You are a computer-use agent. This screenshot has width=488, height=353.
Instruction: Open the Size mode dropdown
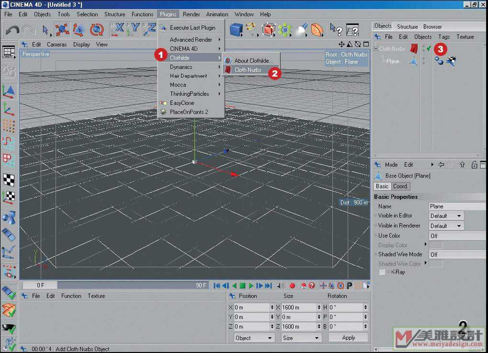point(301,338)
